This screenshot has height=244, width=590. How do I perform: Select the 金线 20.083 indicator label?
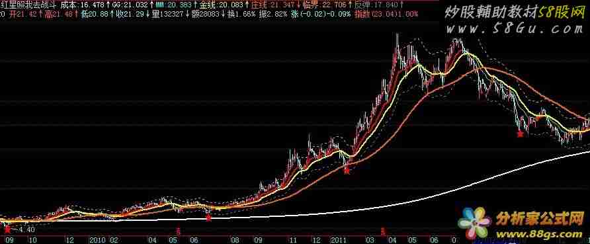(223, 5)
